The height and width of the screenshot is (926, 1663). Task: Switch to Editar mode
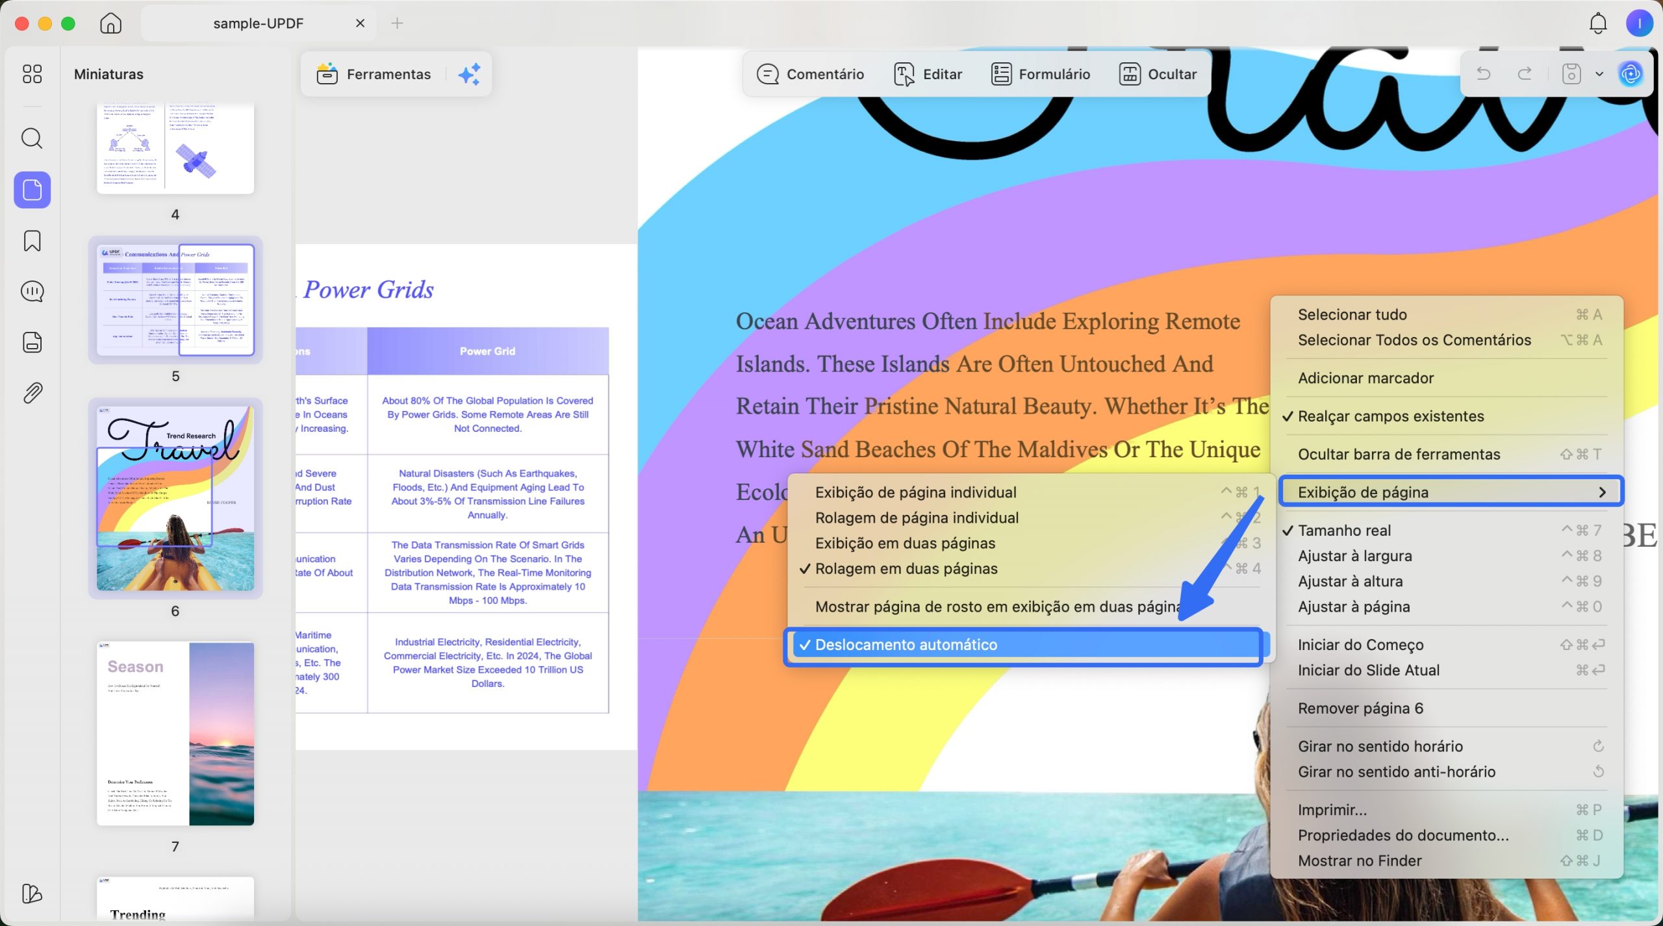928,74
